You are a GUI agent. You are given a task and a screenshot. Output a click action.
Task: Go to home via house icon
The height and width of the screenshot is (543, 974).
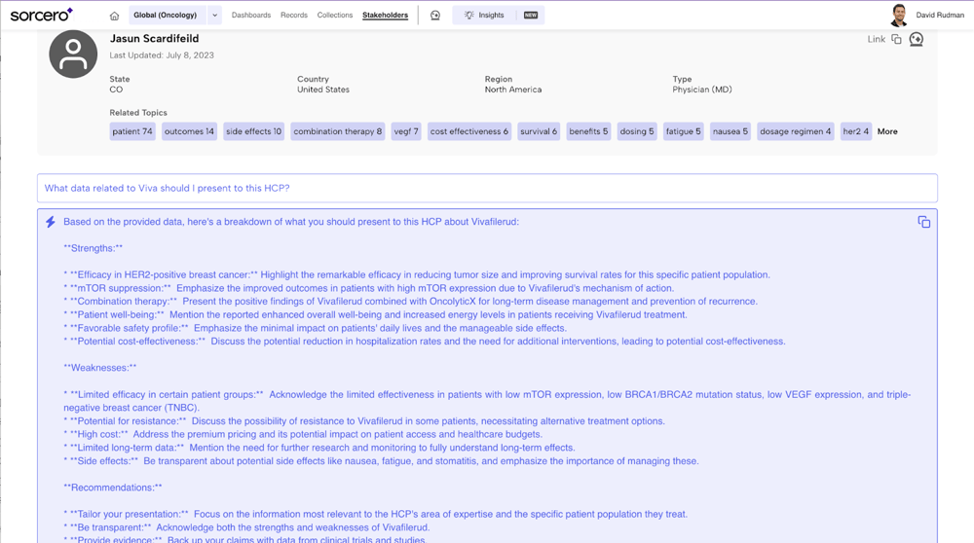pyautogui.click(x=114, y=16)
